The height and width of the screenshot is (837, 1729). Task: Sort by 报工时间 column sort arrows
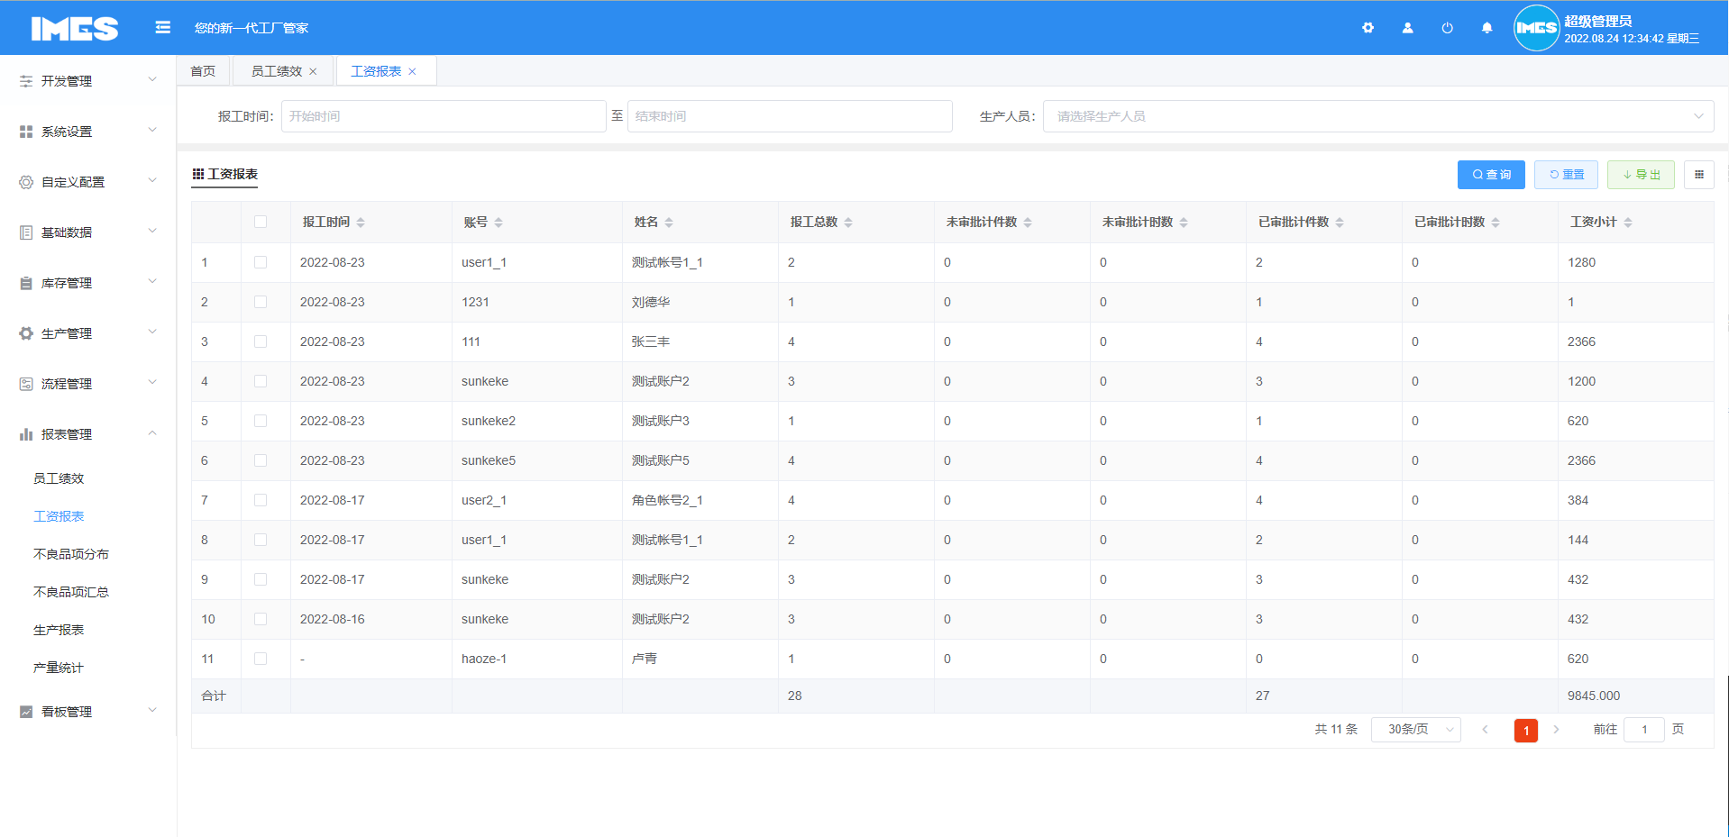pos(361,223)
